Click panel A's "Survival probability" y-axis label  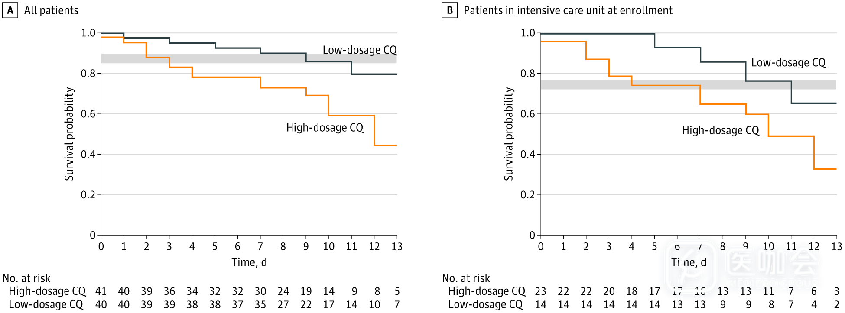coord(69,134)
